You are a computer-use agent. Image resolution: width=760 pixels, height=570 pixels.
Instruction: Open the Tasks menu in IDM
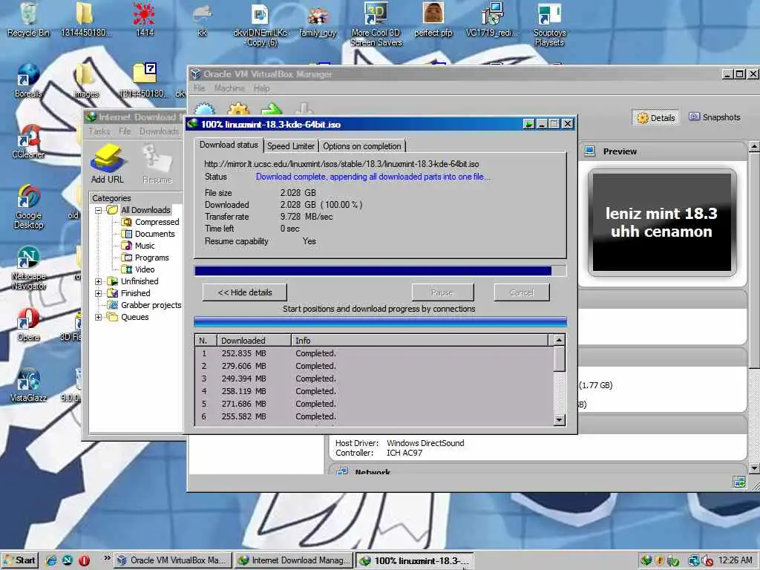pos(99,131)
